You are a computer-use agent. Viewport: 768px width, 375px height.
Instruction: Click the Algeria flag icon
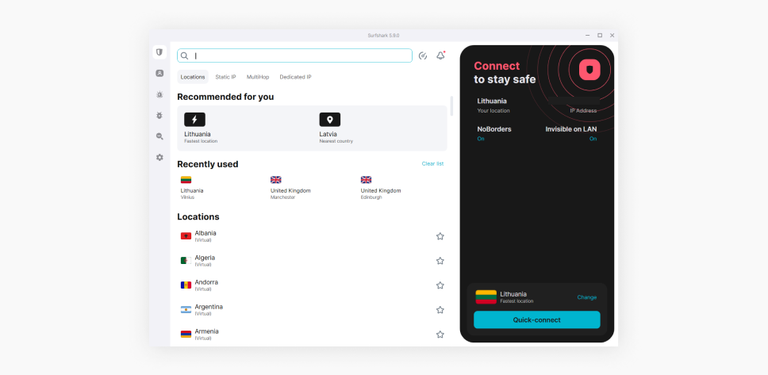pyautogui.click(x=186, y=261)
